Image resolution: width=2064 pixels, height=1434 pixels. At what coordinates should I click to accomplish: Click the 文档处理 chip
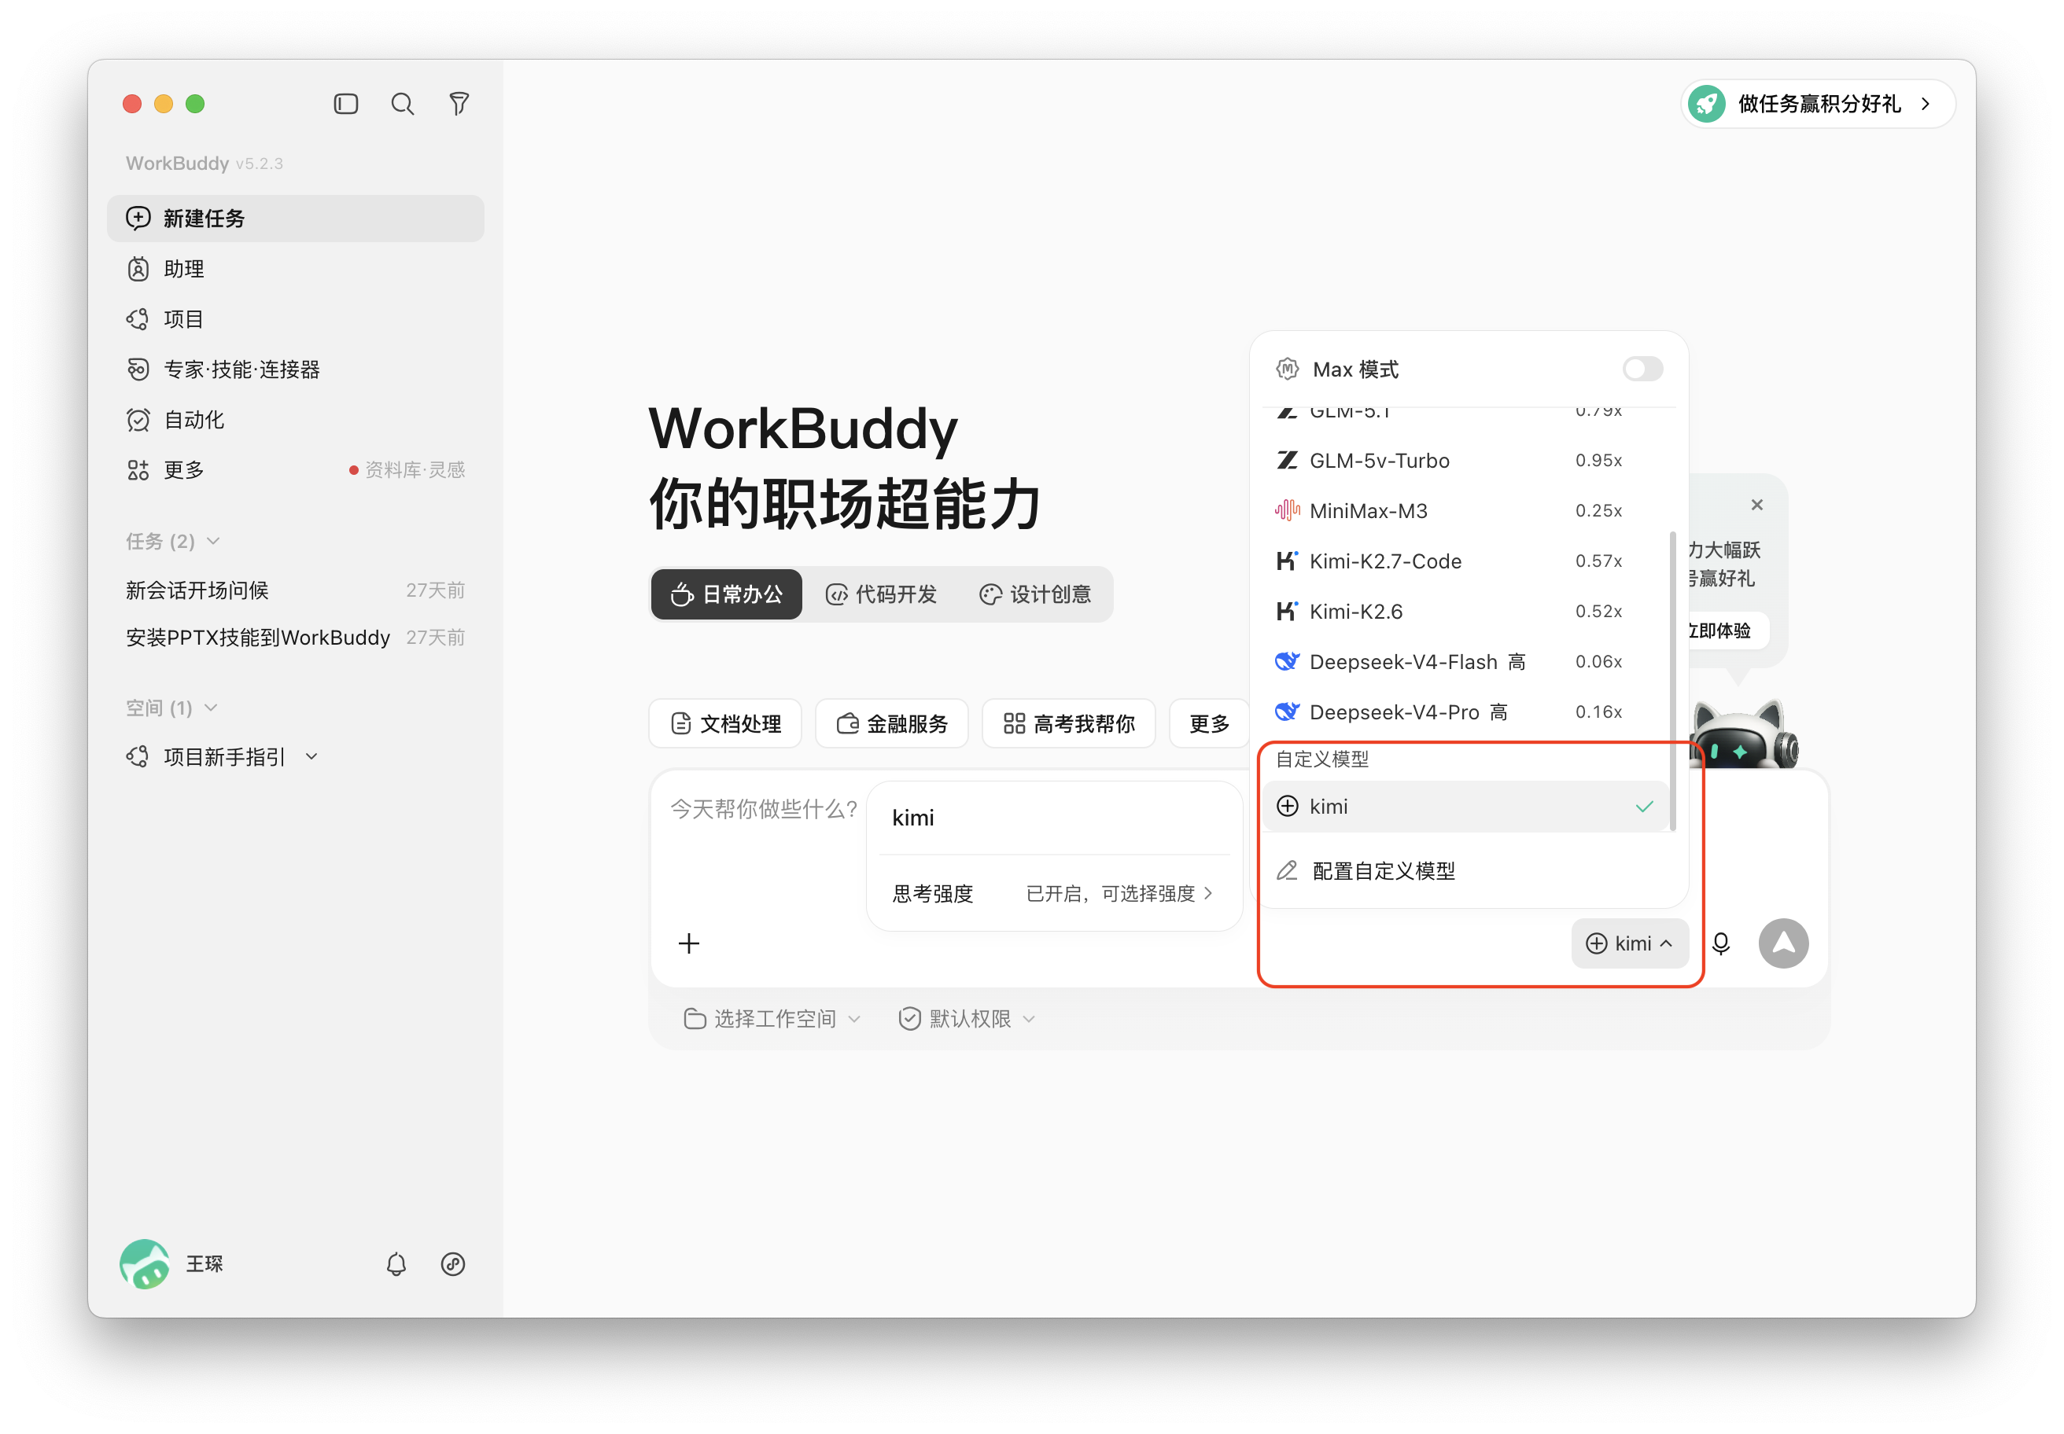point(725,724)
